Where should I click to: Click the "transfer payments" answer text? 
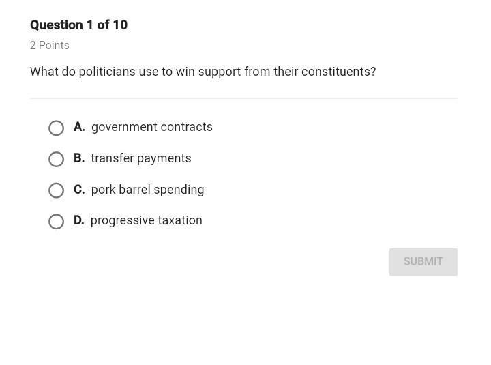[141, 158]
